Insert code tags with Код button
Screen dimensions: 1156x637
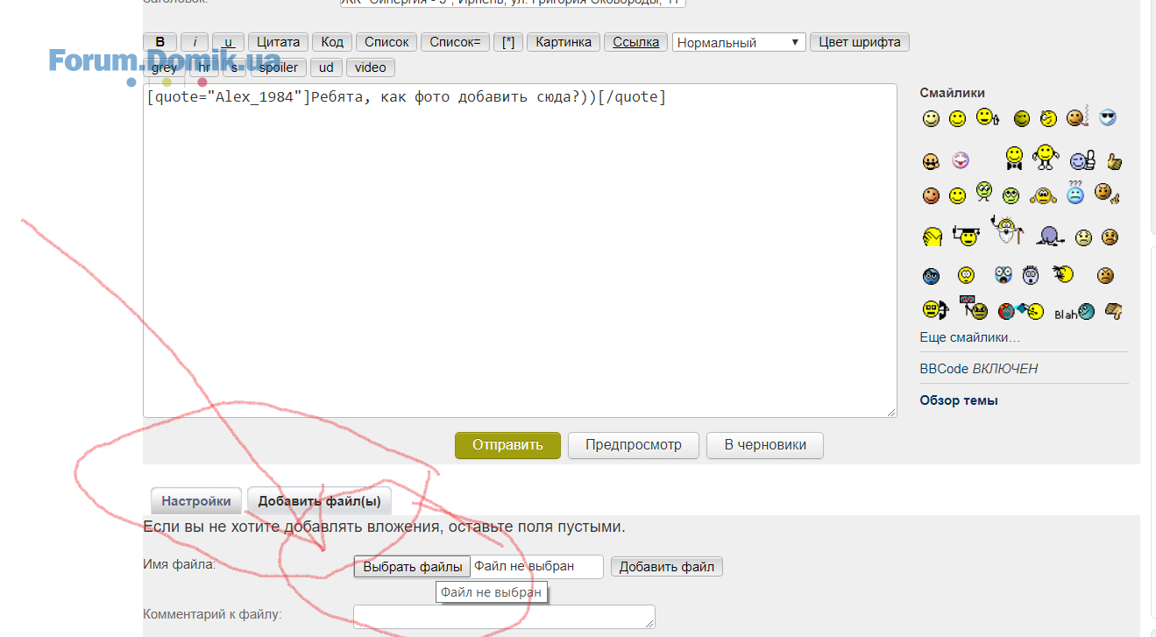(x=332, y=42)
